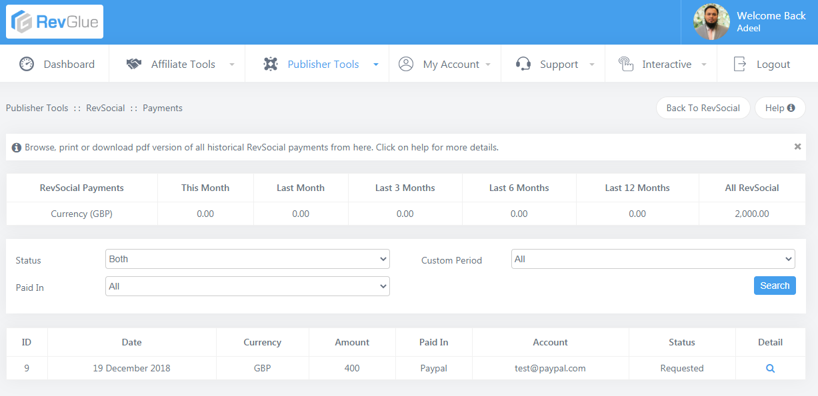Open the Affiliate Tools menu
Screen dimensions: 818x396
pos(176,64)
